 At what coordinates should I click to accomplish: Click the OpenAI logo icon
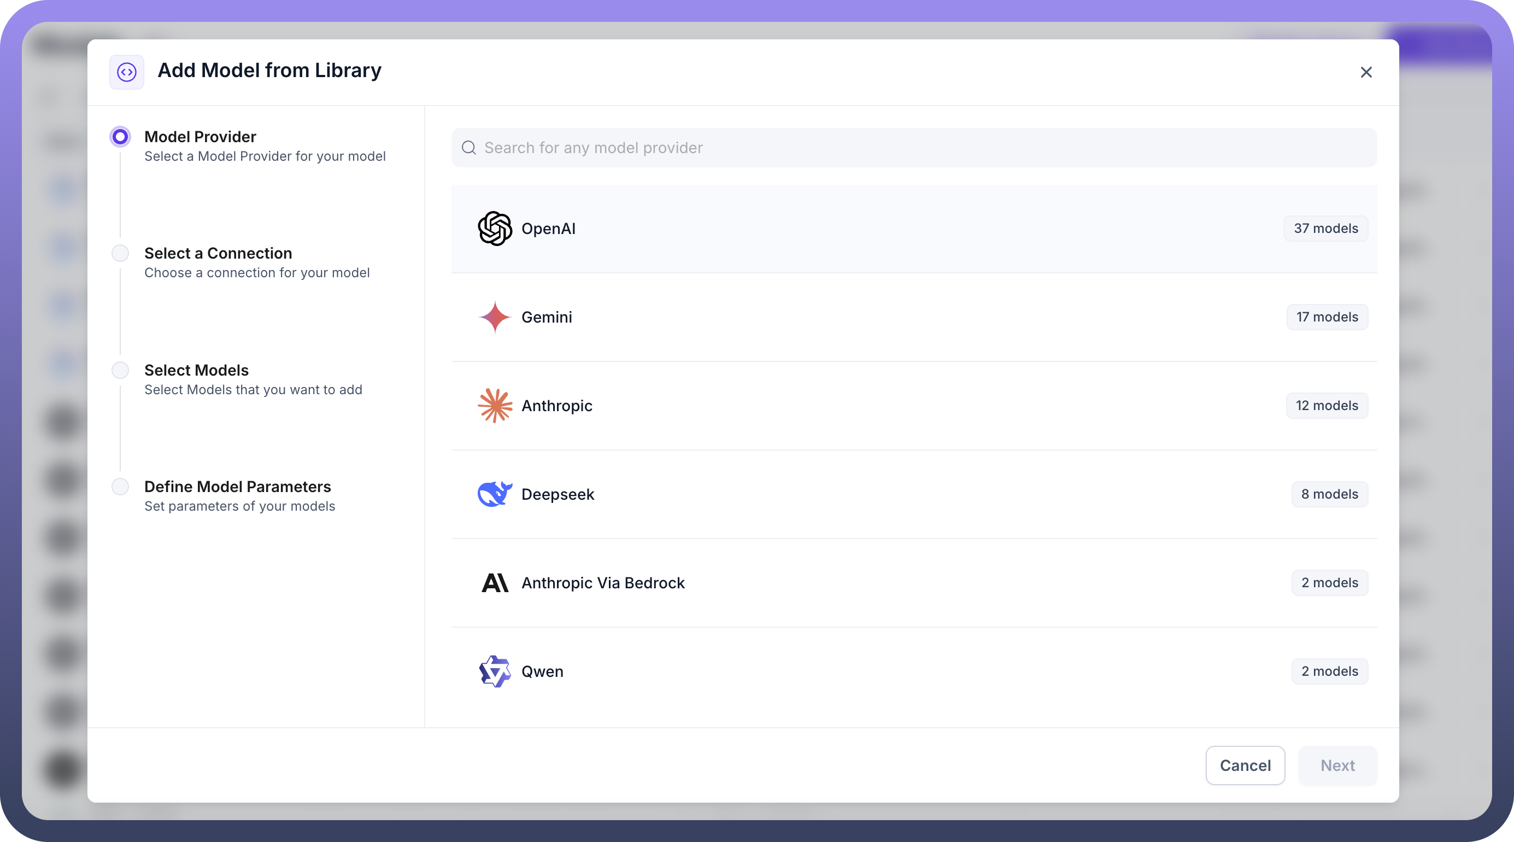click(494, 229)
